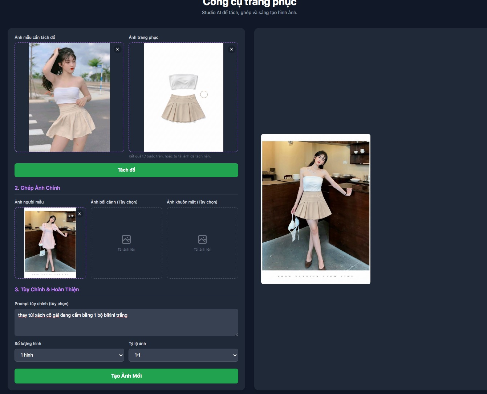487x394 pixels.
Task: Expand the 'Tỷ lệ ảnh' ratio dropdown
Action: (183, 355)
